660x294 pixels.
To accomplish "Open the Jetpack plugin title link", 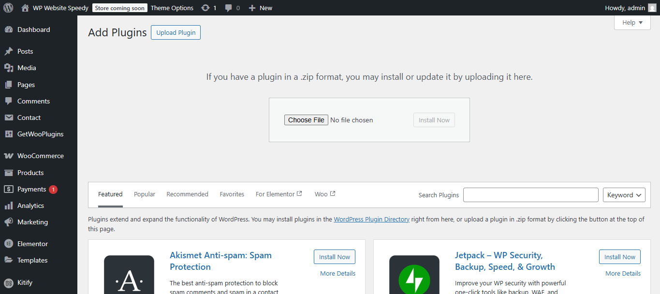I will coord(505,261).
